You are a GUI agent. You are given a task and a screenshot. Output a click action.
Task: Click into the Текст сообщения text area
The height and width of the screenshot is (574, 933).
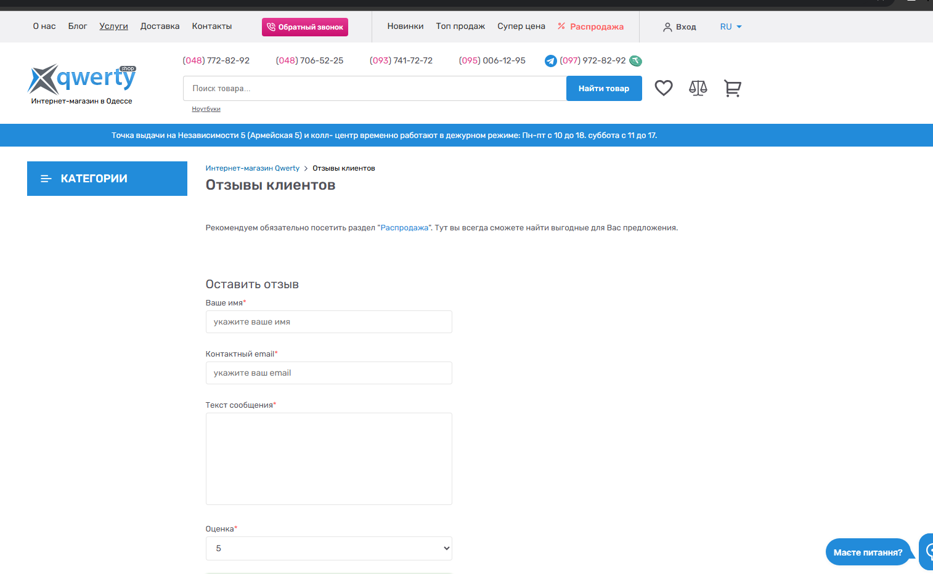(x=328, y=458)
